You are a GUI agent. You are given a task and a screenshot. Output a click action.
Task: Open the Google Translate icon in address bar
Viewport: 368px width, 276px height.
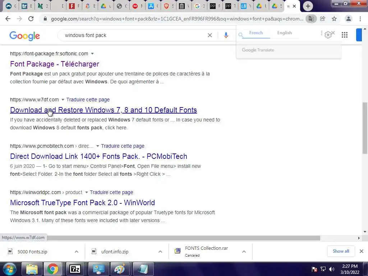coord(311,19)
